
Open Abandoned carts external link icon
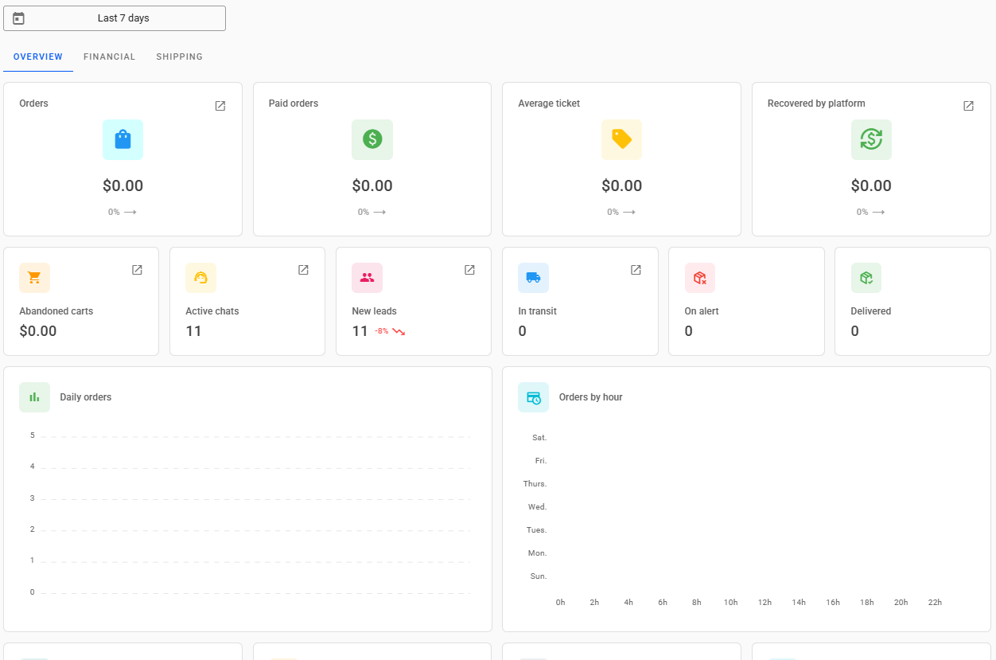(137, 270)
